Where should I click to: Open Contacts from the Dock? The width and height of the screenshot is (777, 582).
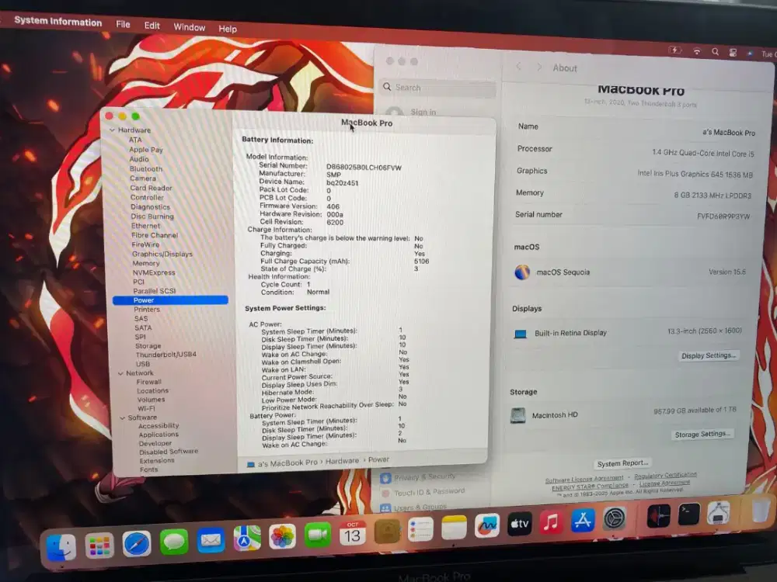coord(387,532)
